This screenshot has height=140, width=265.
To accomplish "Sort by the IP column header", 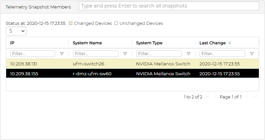I will (12, 43).
